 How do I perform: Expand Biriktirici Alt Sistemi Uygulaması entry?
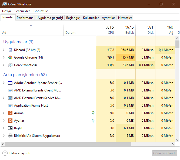[4, 136]
